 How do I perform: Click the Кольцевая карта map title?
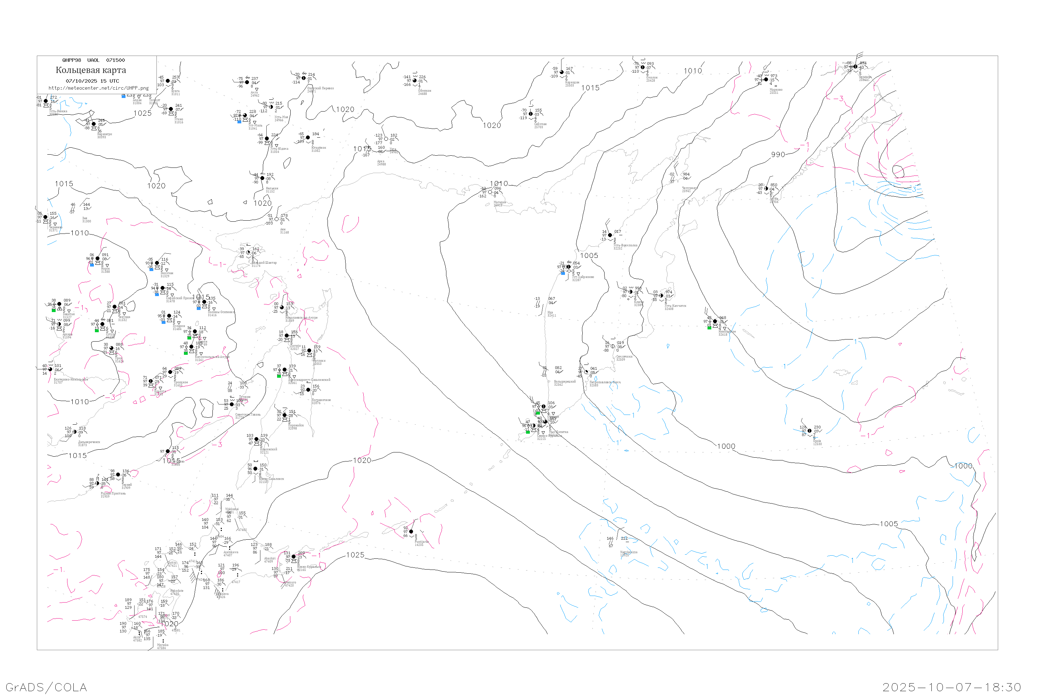pyautogui.click(x=91, y=70)
